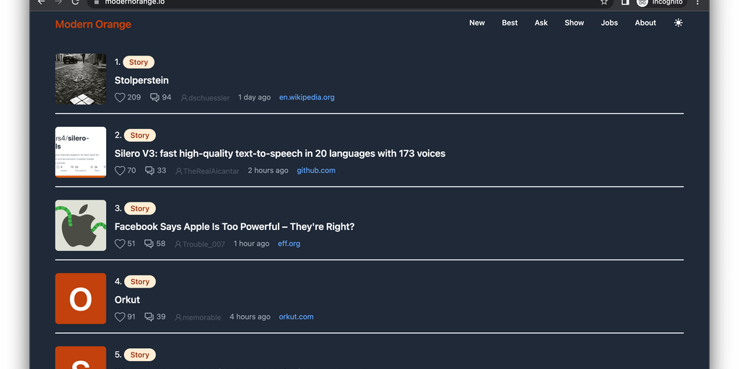Click the user icon beside dschuessler
This screenshot has width=739, height=369.
pos(184,98)
